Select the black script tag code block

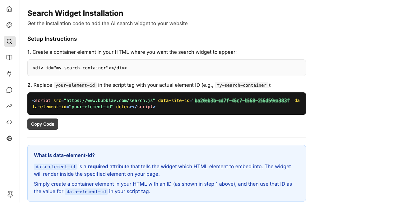167,104
